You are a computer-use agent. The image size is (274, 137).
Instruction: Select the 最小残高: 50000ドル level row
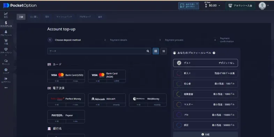(x=206, y=125)
